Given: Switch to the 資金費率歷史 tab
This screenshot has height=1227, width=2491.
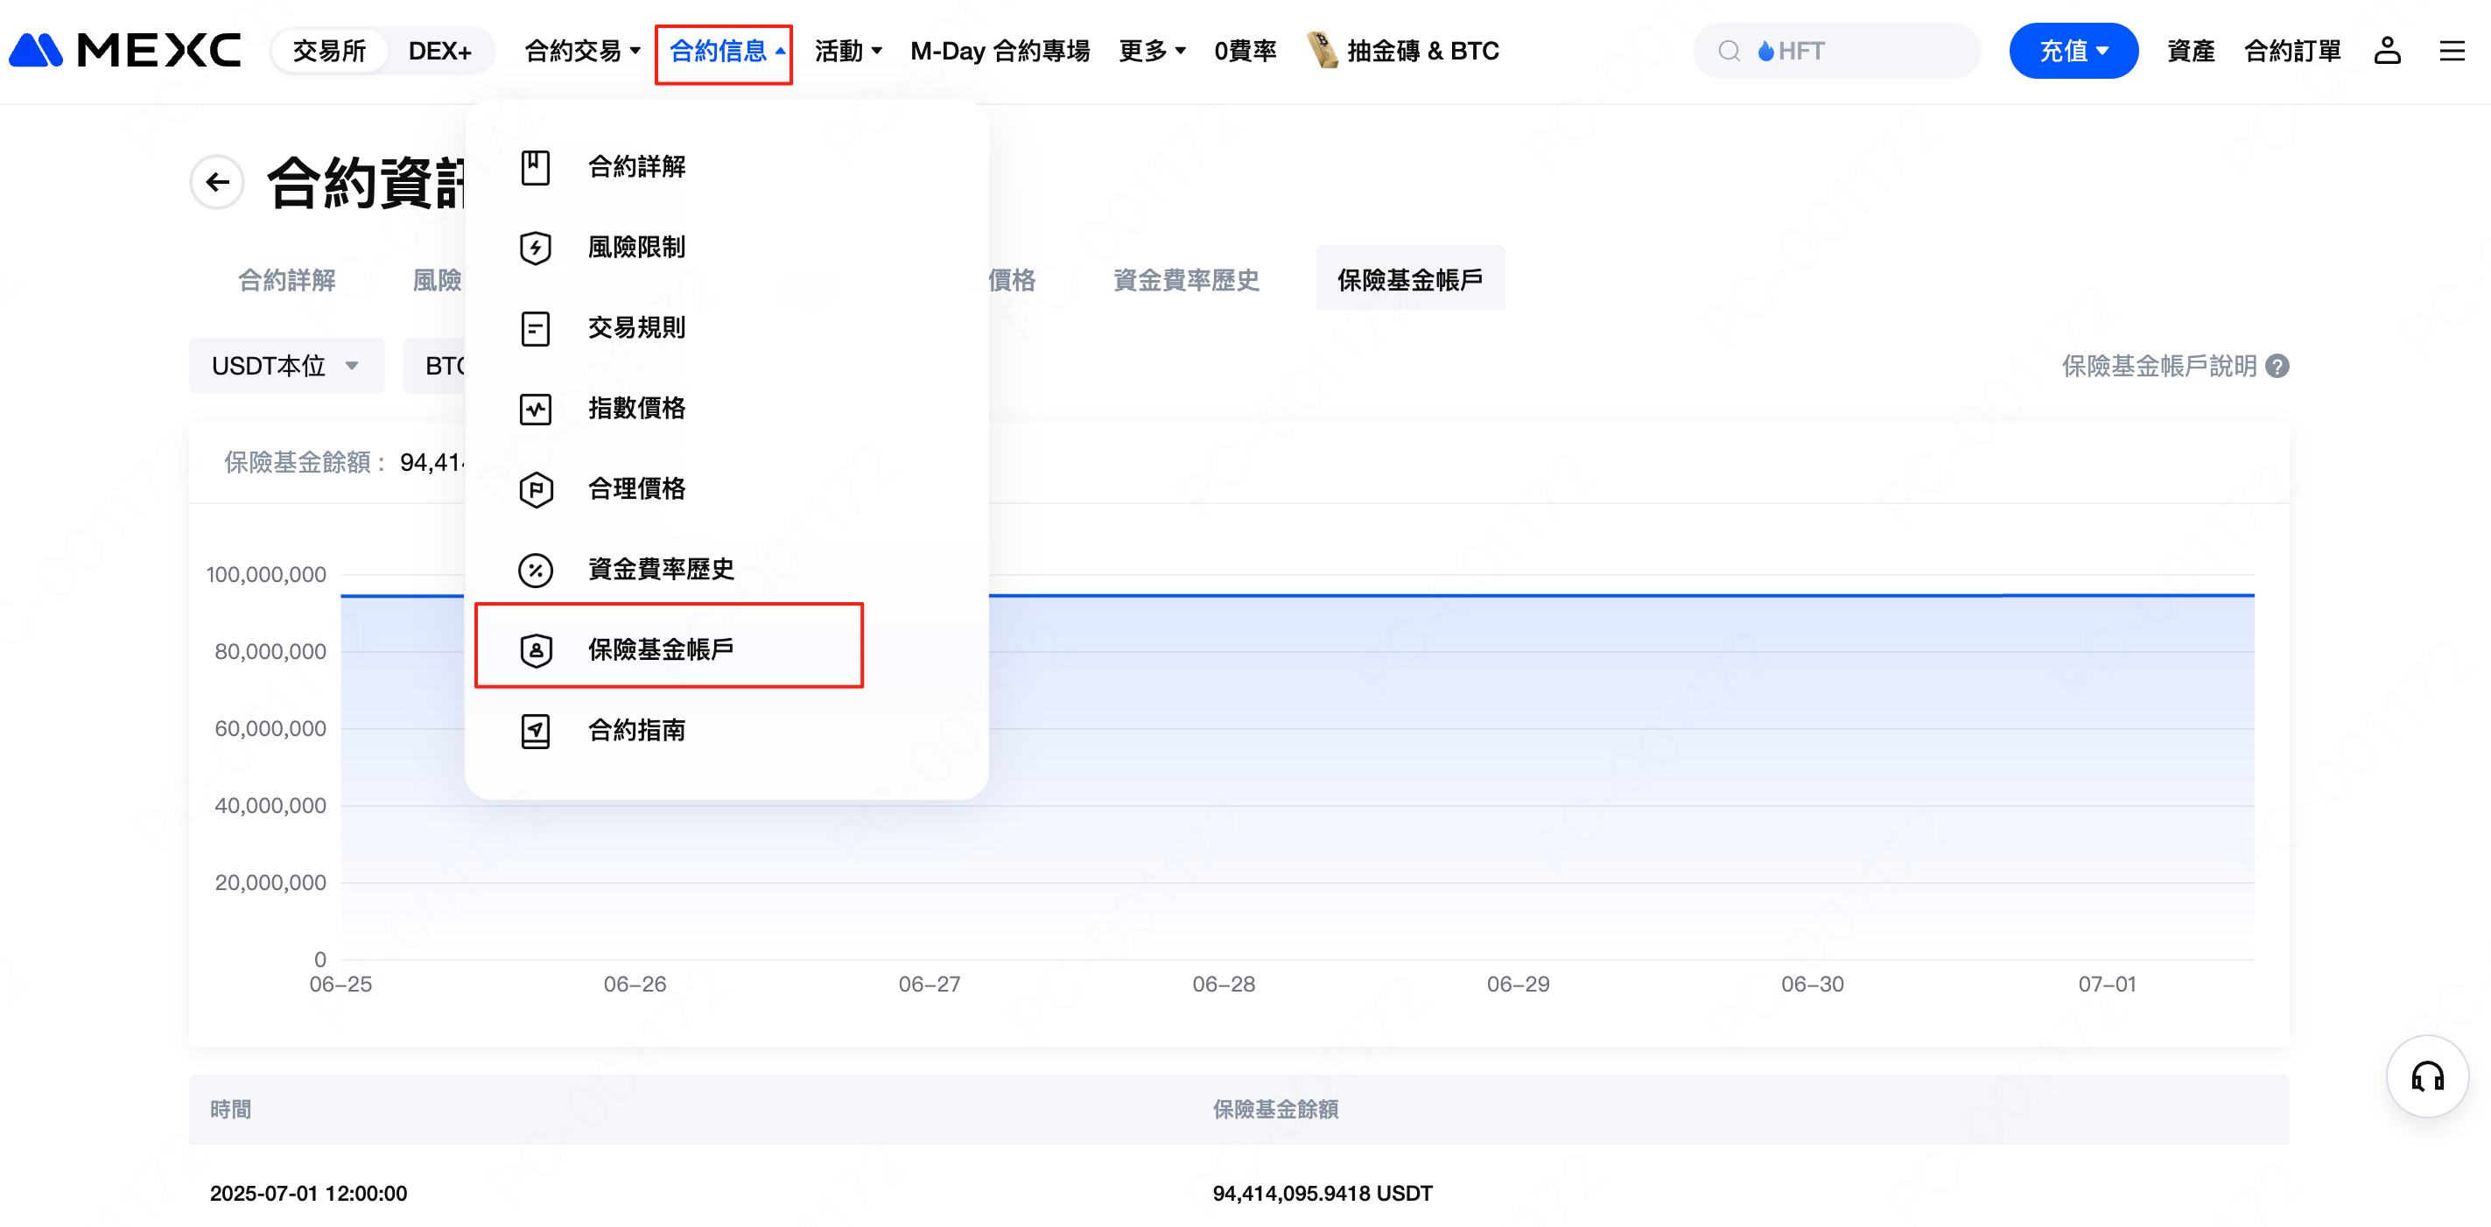Looking at the screenshot, I should (1186, 280).
